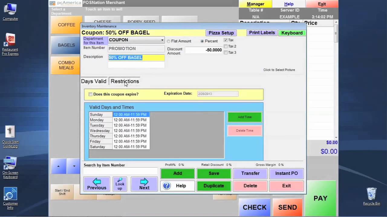Viewport: 387px width, 217px height.
Task: Click the up arrow department scroll button
Action: 58,166
